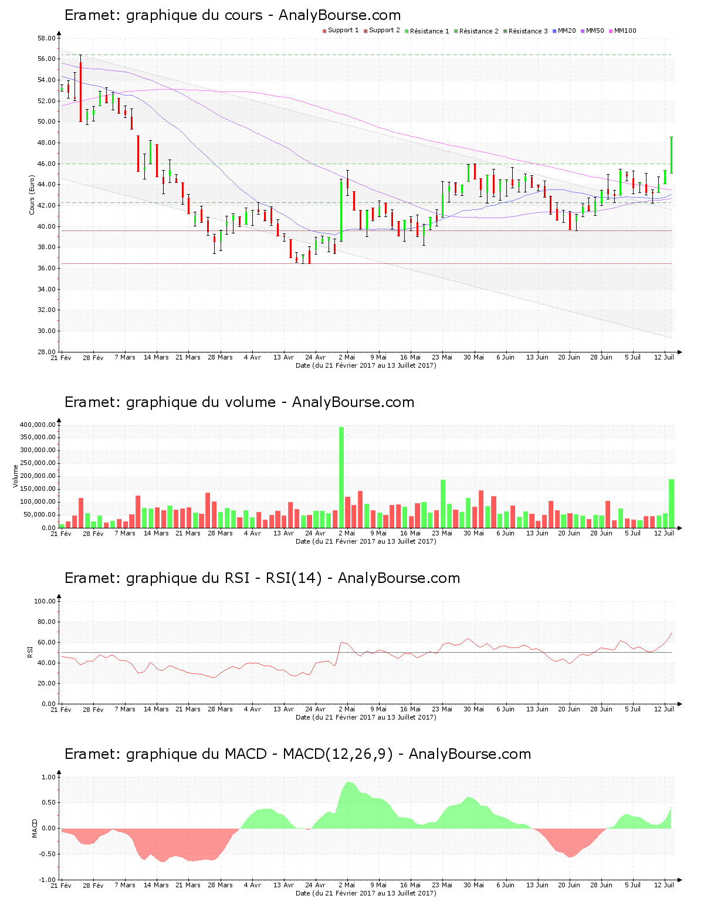Viewport: 704px width, 909px height.
Task: Click the Support 1 red legend swatch
Action: pos(324,31)
